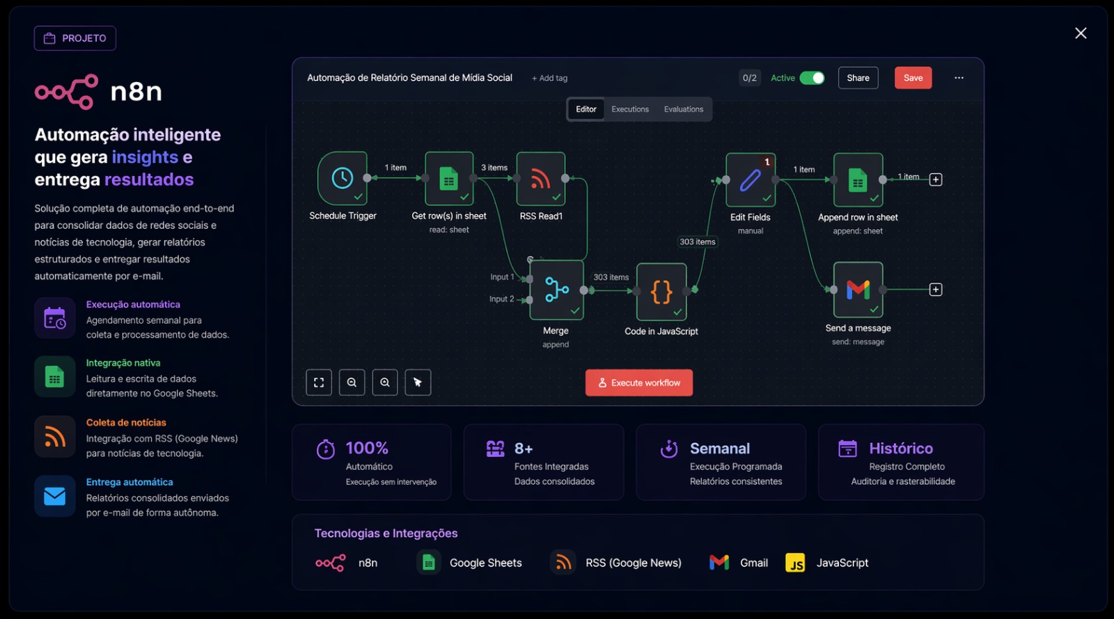
Task: Disable the Active workflow toggle
Action: point(812,78)
